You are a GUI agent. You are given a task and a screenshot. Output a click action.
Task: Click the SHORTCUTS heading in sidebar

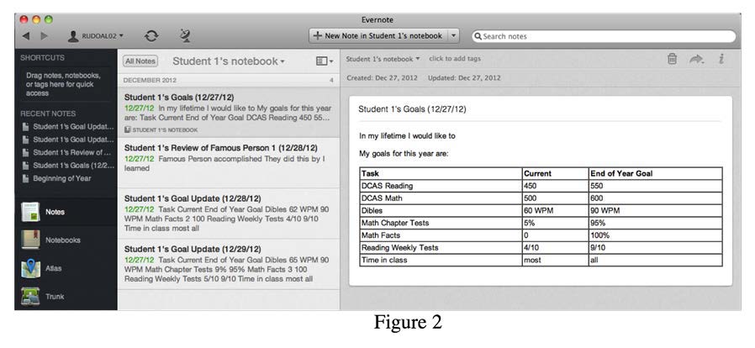(x=42, y=58)
